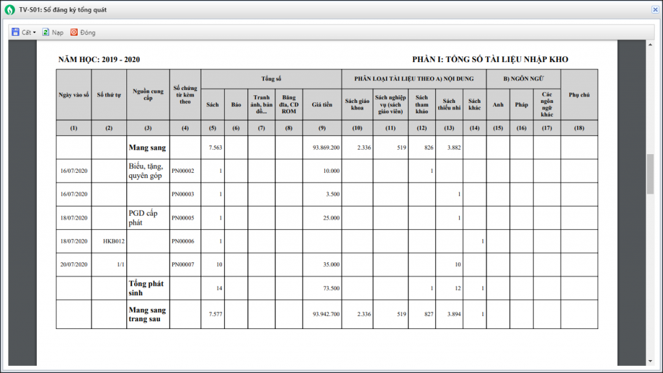This screenshot has width=663, height=373.
Task: Click the Đóng close icon
Action: 74,32
